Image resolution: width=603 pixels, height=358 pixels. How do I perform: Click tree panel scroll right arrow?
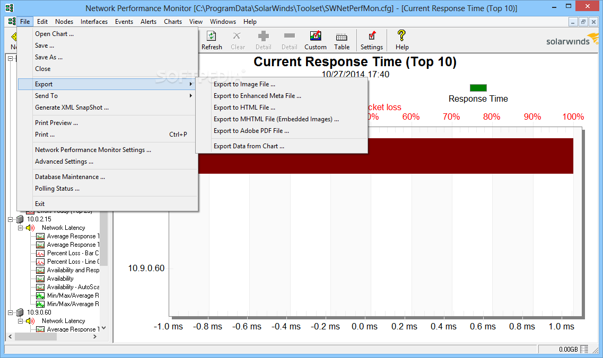pyautogui.click(x=95, y=337)
